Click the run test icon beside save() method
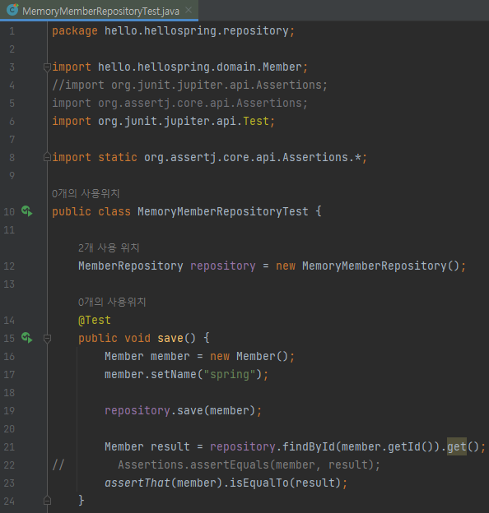 point(27,338)
